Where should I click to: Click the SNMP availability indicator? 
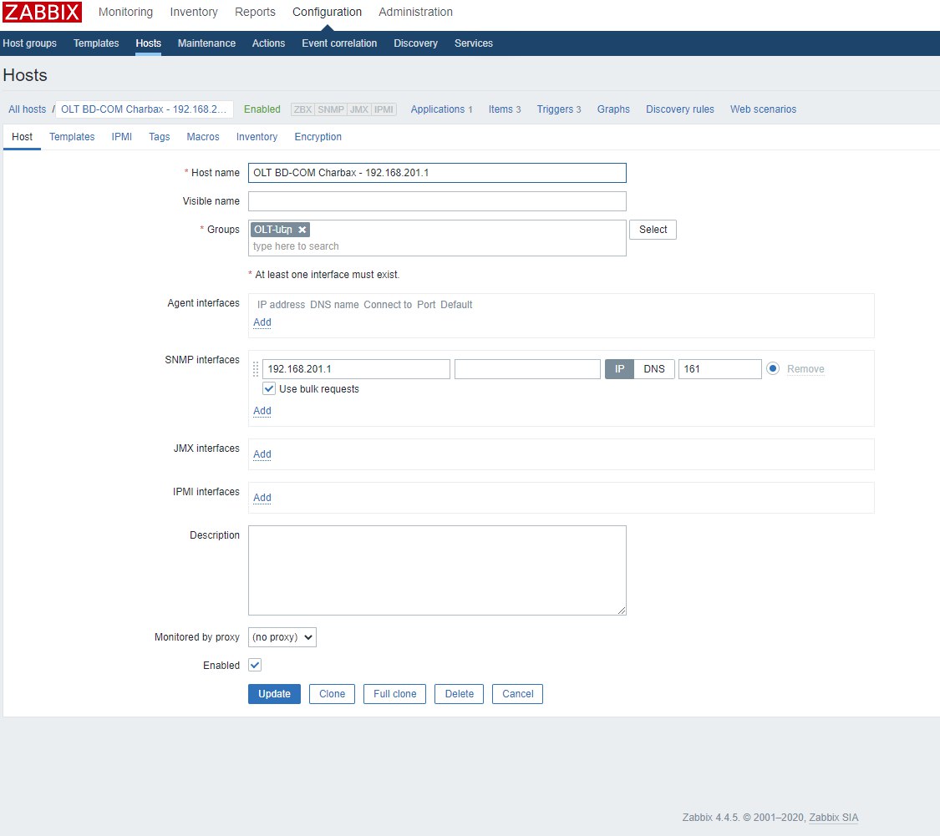[330, 109]
